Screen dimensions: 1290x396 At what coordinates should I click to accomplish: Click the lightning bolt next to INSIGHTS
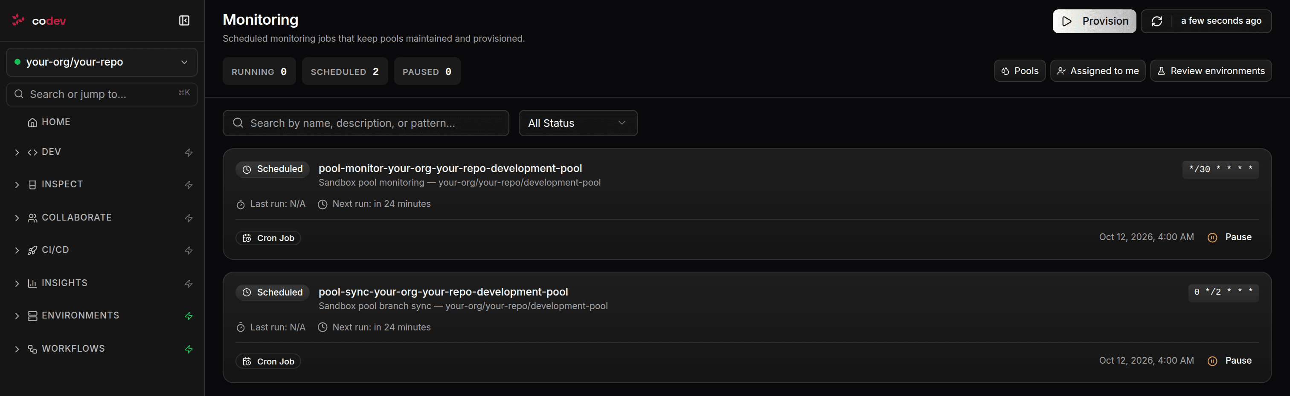(x=189, y=284)
